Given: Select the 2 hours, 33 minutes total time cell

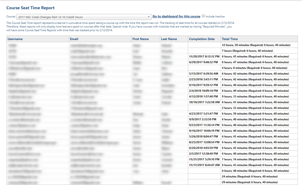Looking at the screenshot, I should click(259, 108).
